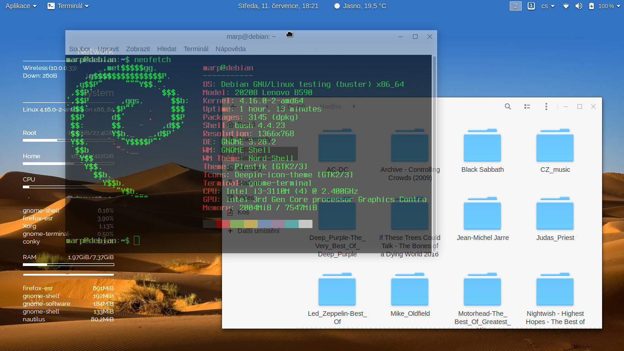The height and width of the screenshot is (351, 624).
Task: Select the CZ_music folder icon
Action: 555,145
